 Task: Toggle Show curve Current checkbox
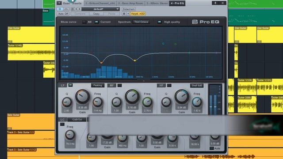pyautogui.click(x=96, y=22)
